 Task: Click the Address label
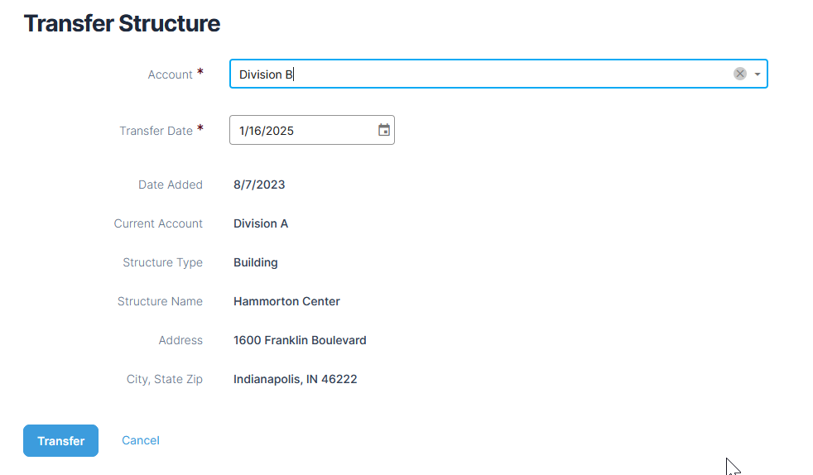[180, 340]
